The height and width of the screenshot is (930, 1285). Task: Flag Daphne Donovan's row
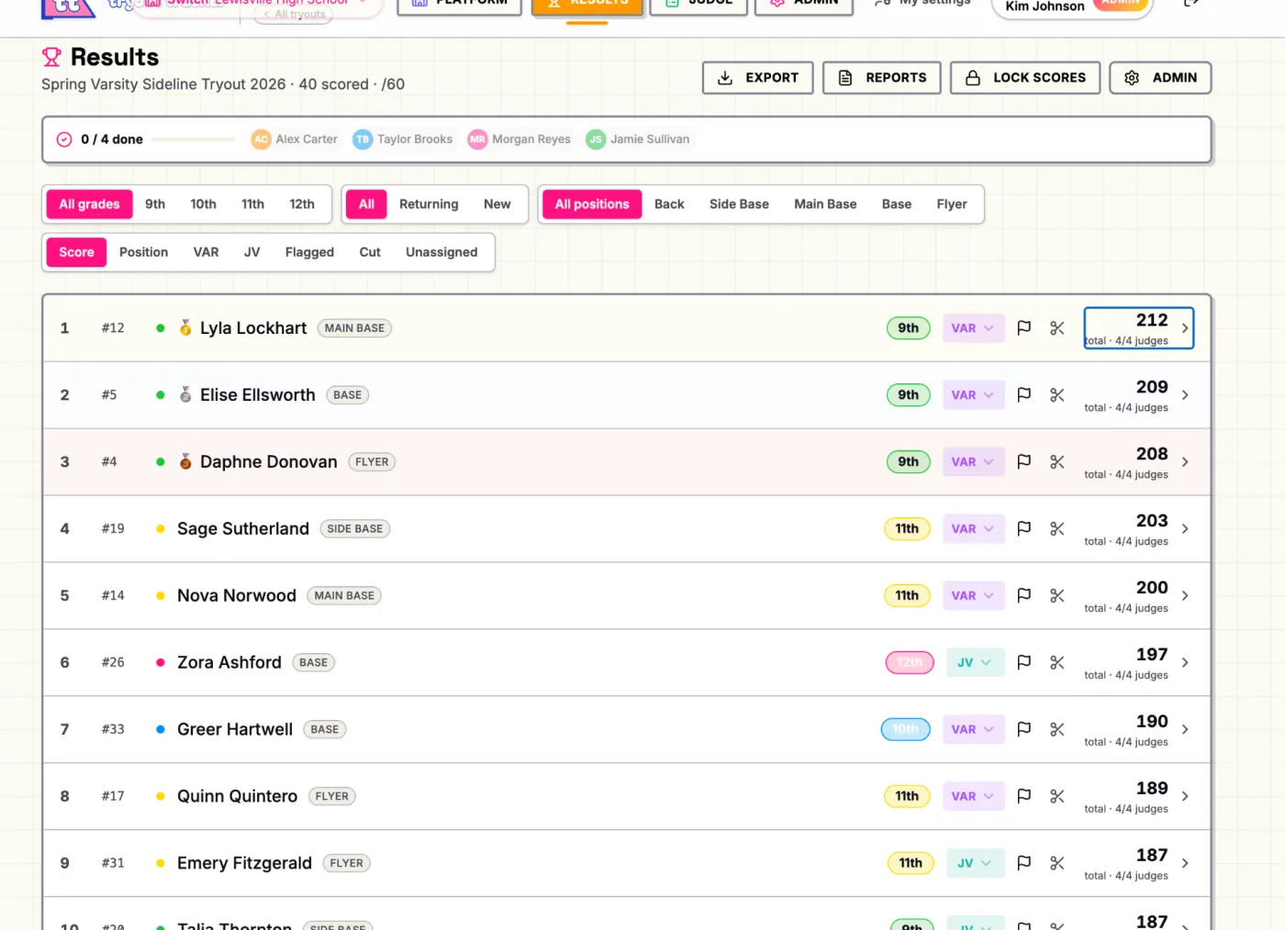(1024, 461)
